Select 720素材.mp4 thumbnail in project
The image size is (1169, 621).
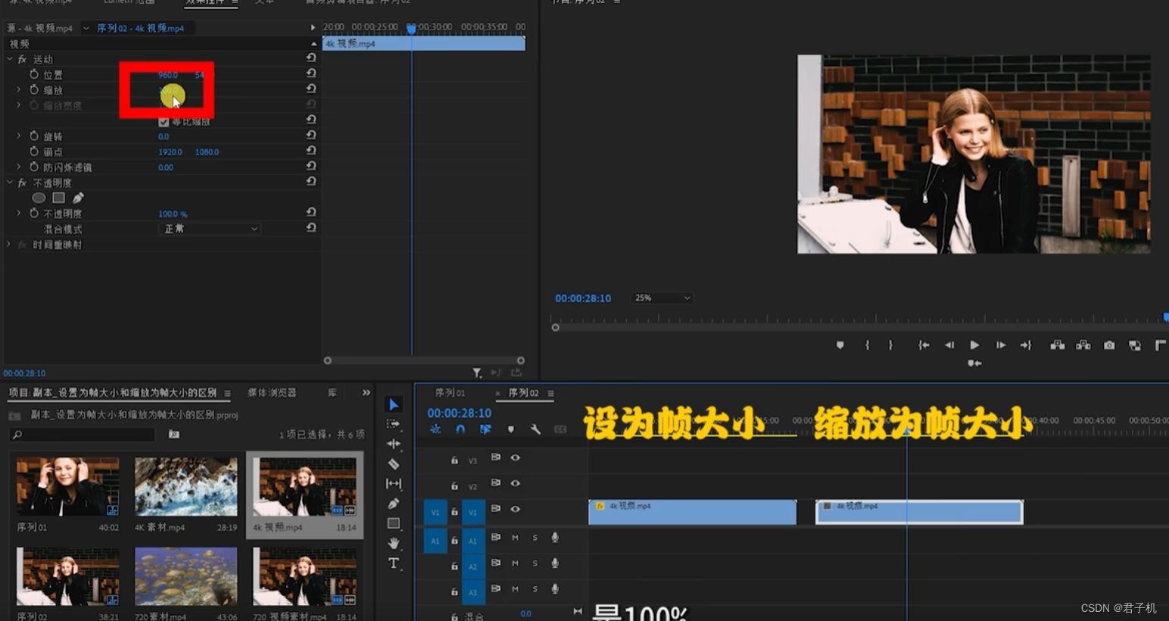tap(185, 577)
